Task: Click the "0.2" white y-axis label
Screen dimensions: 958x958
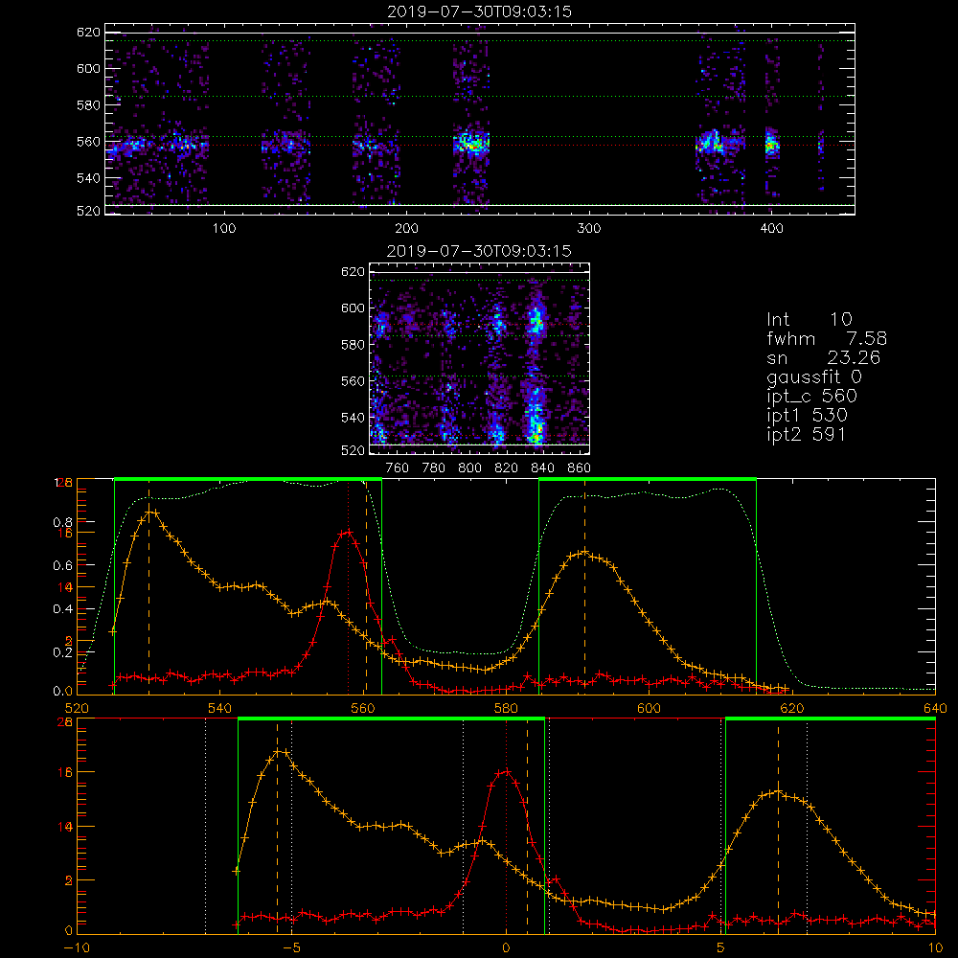Action: [x=62, y=652]
